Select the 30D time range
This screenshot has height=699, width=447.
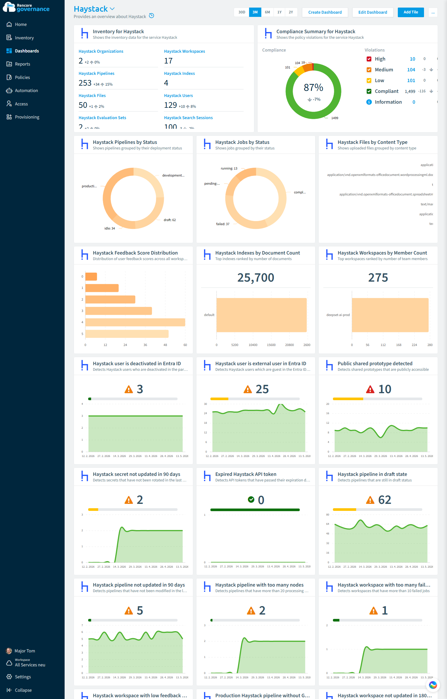point(242,12)
